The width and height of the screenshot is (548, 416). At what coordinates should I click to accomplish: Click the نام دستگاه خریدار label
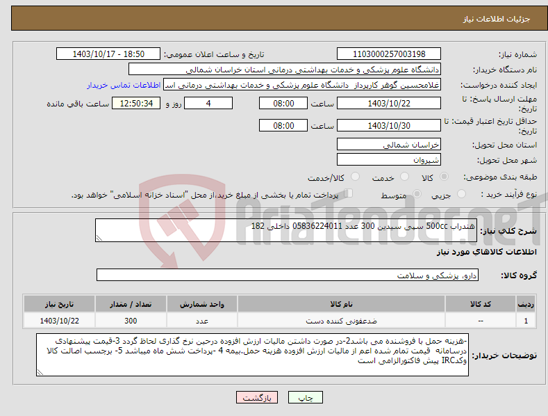505,70
